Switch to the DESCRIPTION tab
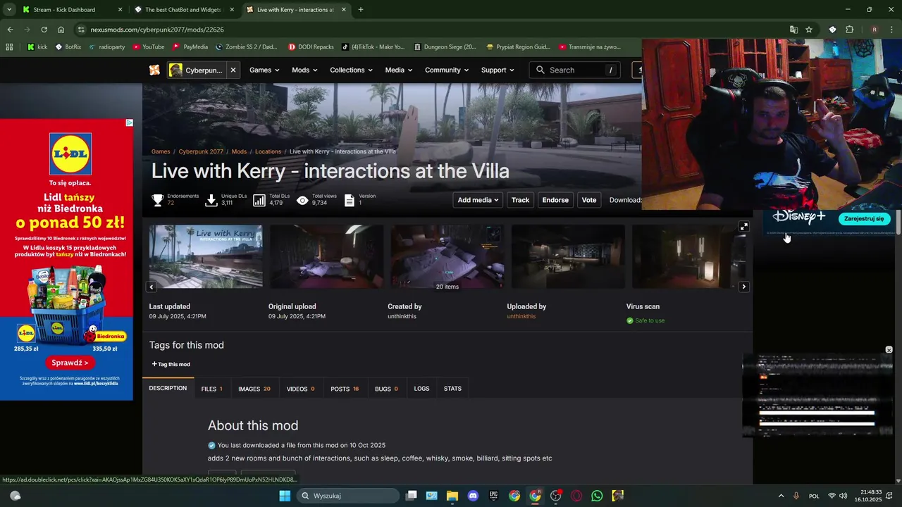This screenshot has width=902, height=507. click(x=168, y=389)
